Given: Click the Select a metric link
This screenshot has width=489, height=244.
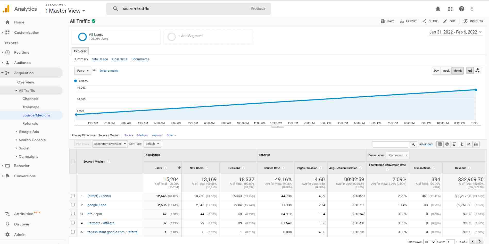Looking at the screenshot, I should click(x=109, y=70).
